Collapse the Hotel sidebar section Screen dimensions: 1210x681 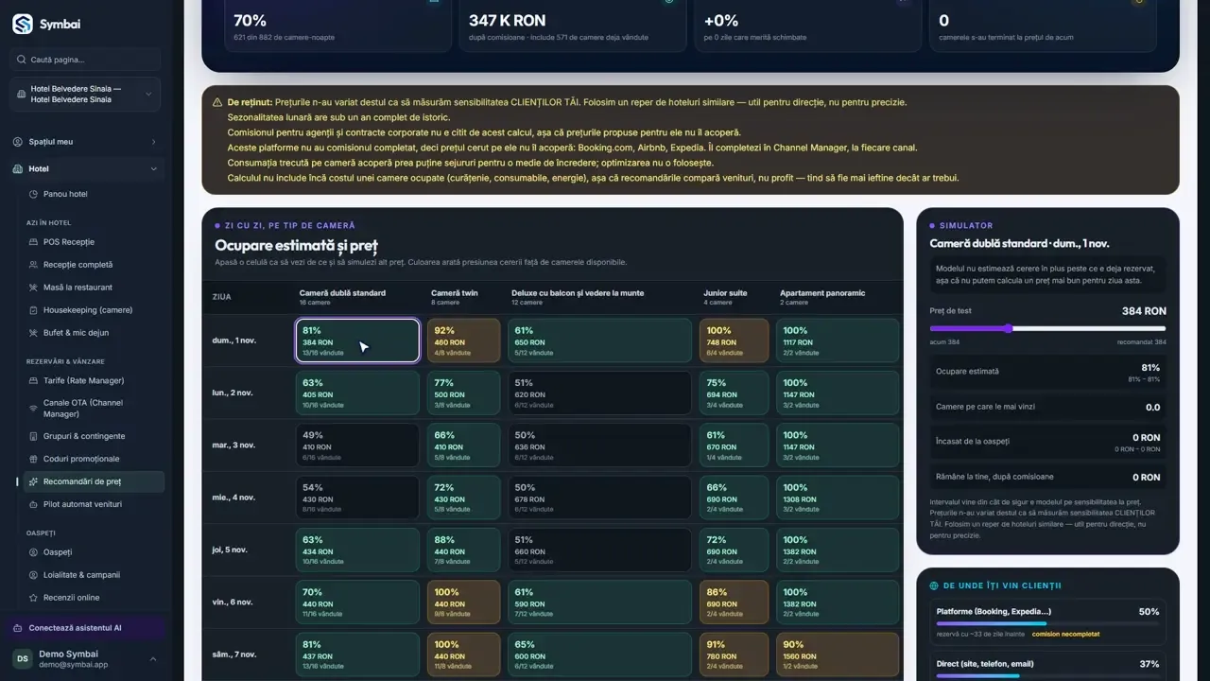coord(85,169)
